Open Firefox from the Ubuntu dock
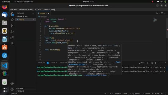Image resolution: width=168 pixels, height=95 pixels. click(4, 7)
